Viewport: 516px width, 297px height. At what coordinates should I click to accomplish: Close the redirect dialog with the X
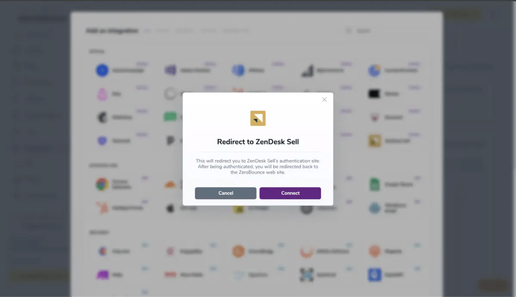tap(324, 99)
